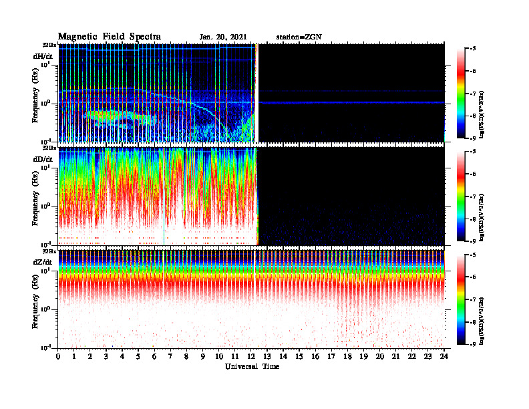Click the color scale bar beside dD/dt panel
529x409 pixels.
coord(461,196)
